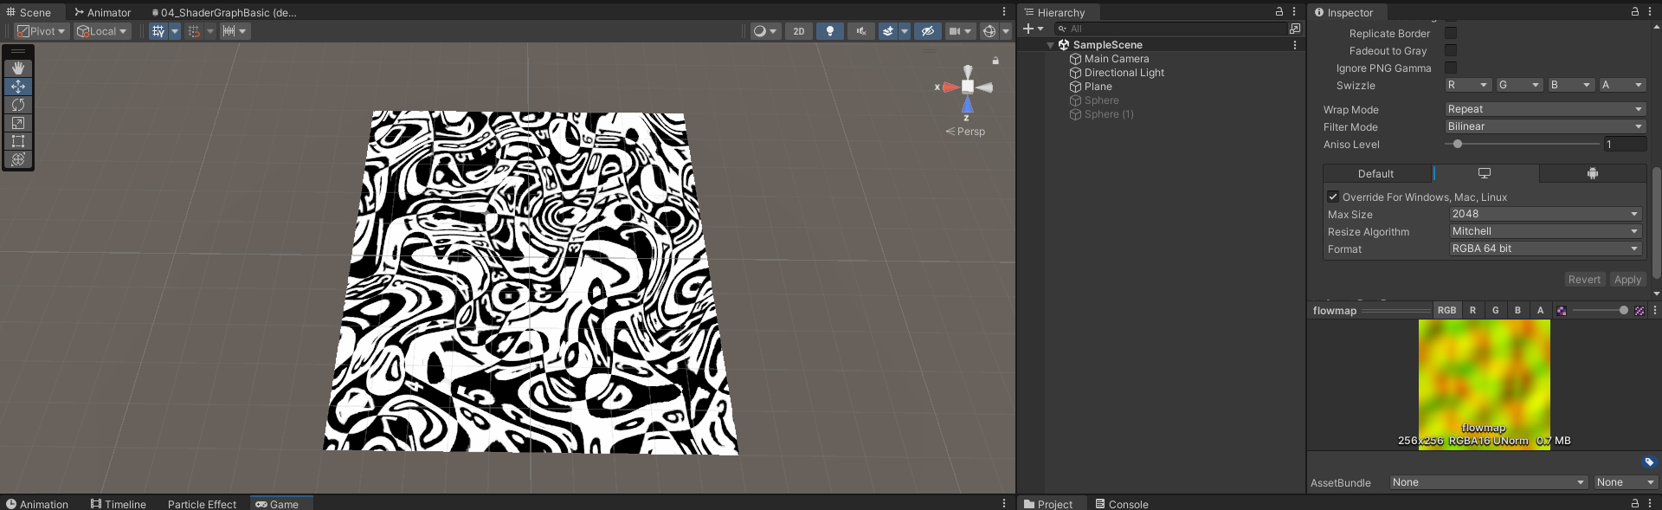Click the asset labels tag icon
Image resolution: width=1662 pixels, height=510 pixels.
point(1649,462)
